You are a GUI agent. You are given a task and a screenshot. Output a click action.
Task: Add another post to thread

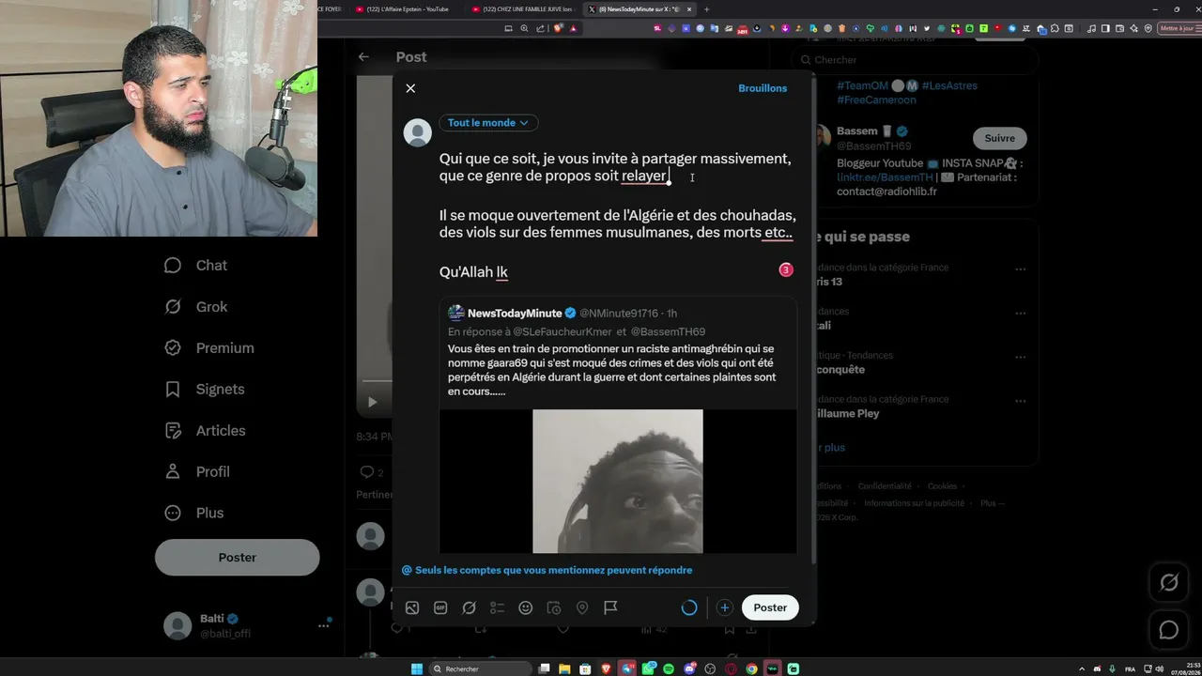(x=724, y=607)
